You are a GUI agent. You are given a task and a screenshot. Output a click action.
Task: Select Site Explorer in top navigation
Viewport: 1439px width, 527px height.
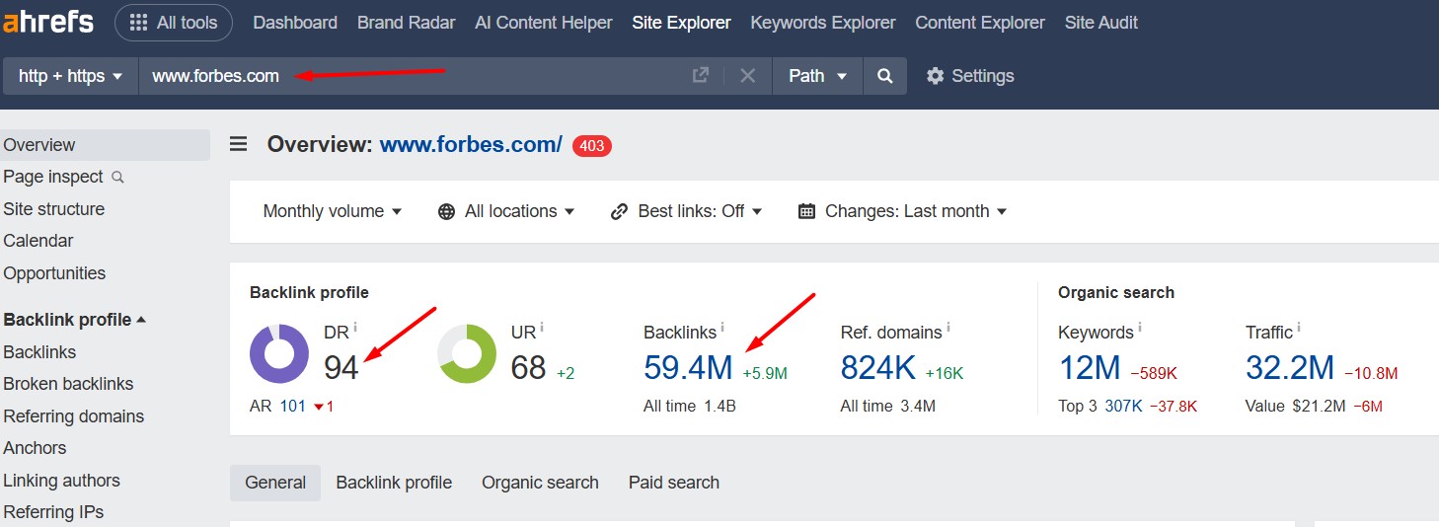pos(682,23)
